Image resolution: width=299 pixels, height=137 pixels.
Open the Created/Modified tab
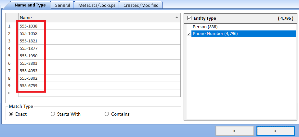[141, 5]
